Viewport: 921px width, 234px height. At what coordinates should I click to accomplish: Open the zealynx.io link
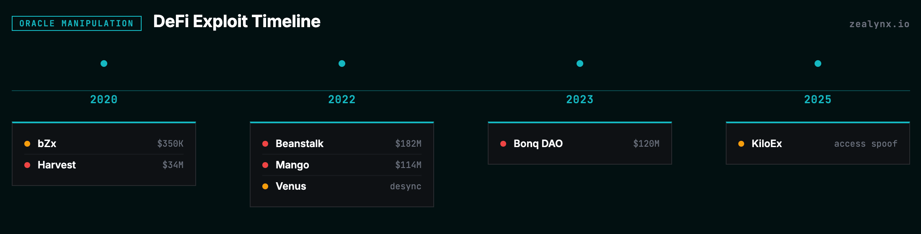pos(879,24)
